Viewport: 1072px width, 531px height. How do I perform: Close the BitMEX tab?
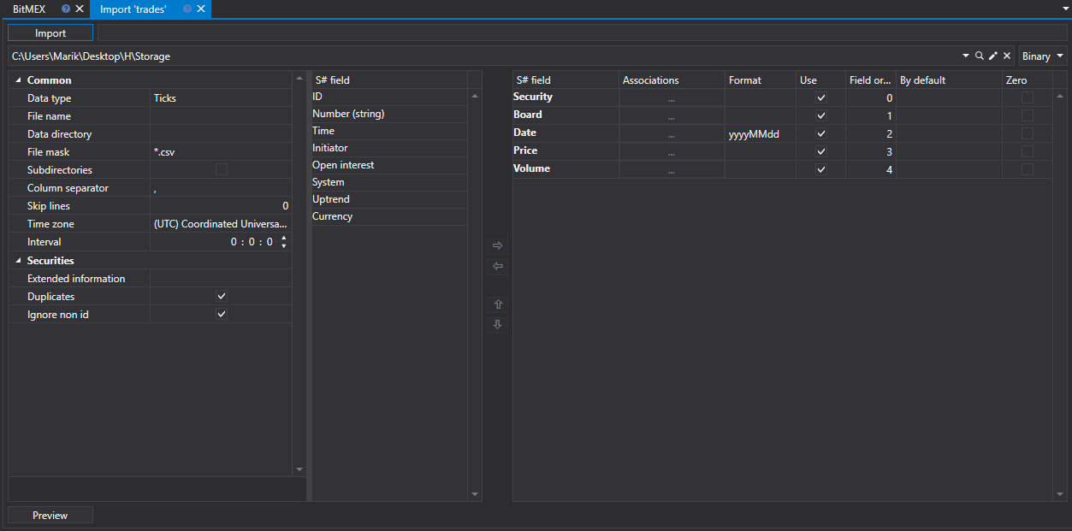click(x=80, y=9)
